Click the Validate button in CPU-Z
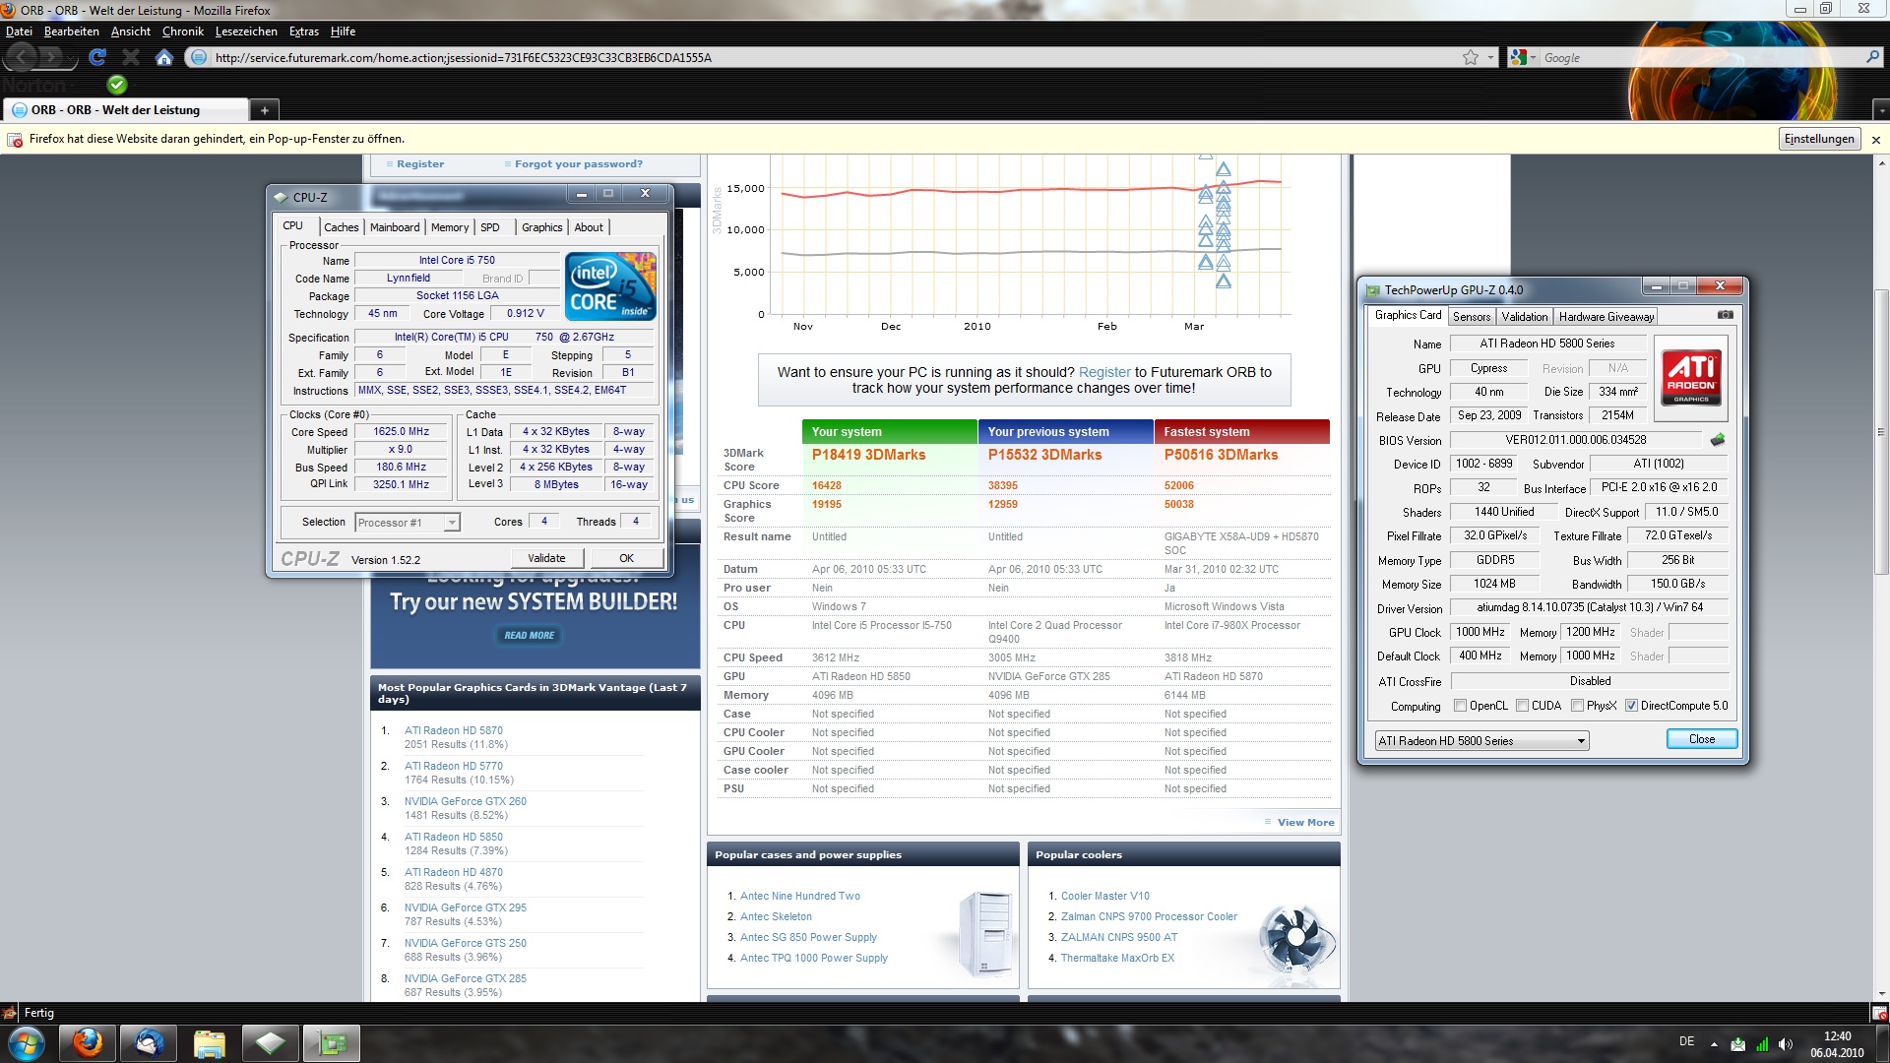The height and width of the screenshot is (1063, 1890). coord(546,558)
